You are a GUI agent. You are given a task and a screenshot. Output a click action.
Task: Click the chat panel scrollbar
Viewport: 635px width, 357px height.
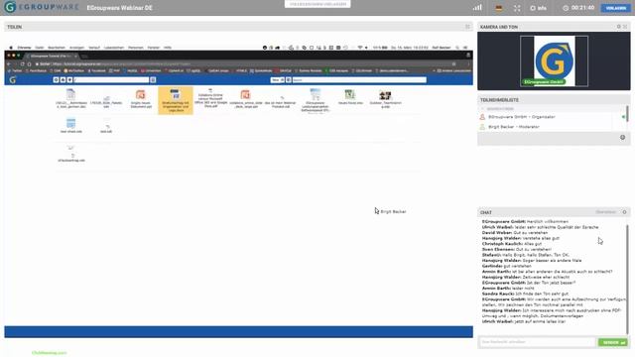click(627, 280)
